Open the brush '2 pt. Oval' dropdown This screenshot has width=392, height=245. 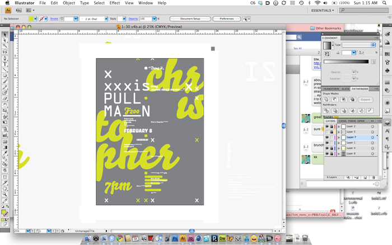[x=106, y=18]
